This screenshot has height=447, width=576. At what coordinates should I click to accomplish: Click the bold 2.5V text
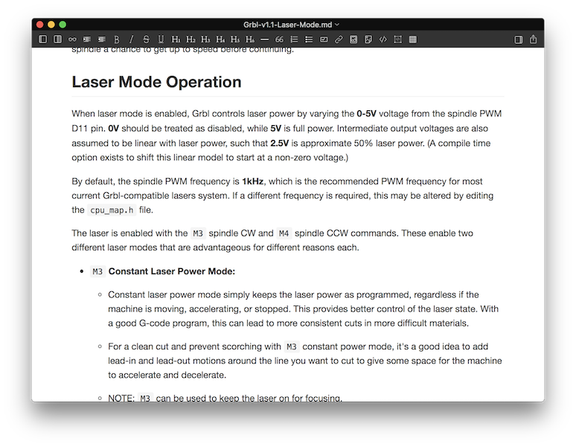[280, 143]
